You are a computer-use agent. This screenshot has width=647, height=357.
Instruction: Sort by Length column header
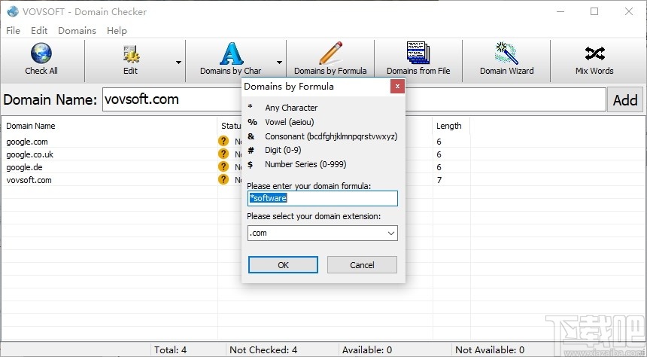point(451,126)
